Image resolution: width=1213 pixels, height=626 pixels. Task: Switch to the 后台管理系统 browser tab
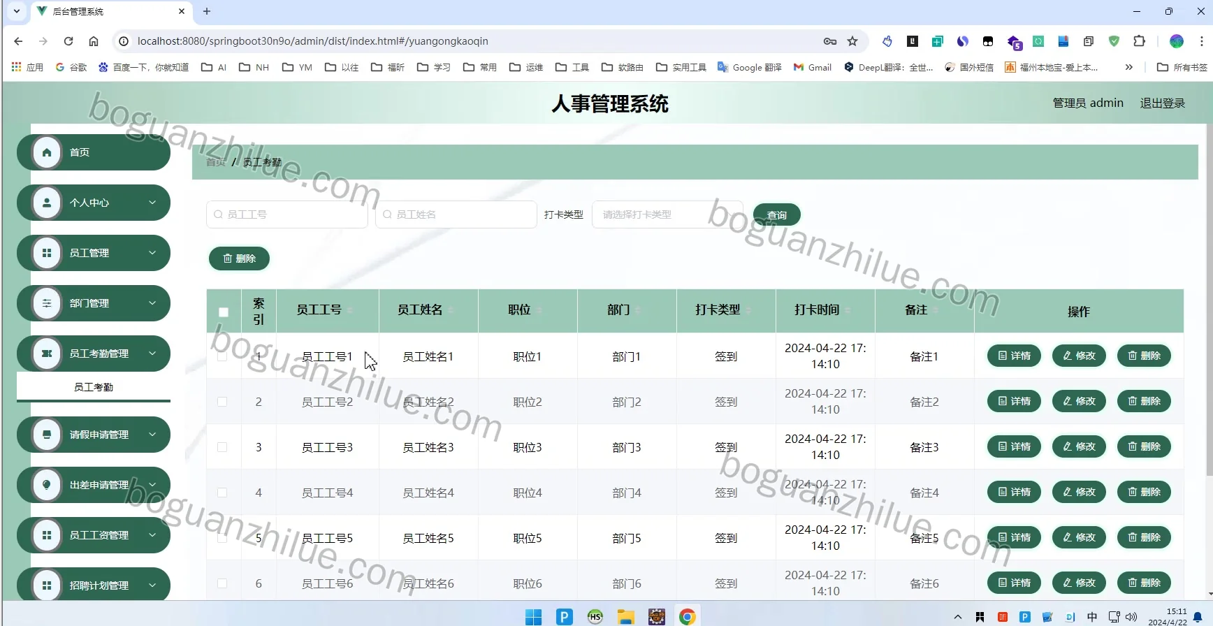[x=112, y=11]
